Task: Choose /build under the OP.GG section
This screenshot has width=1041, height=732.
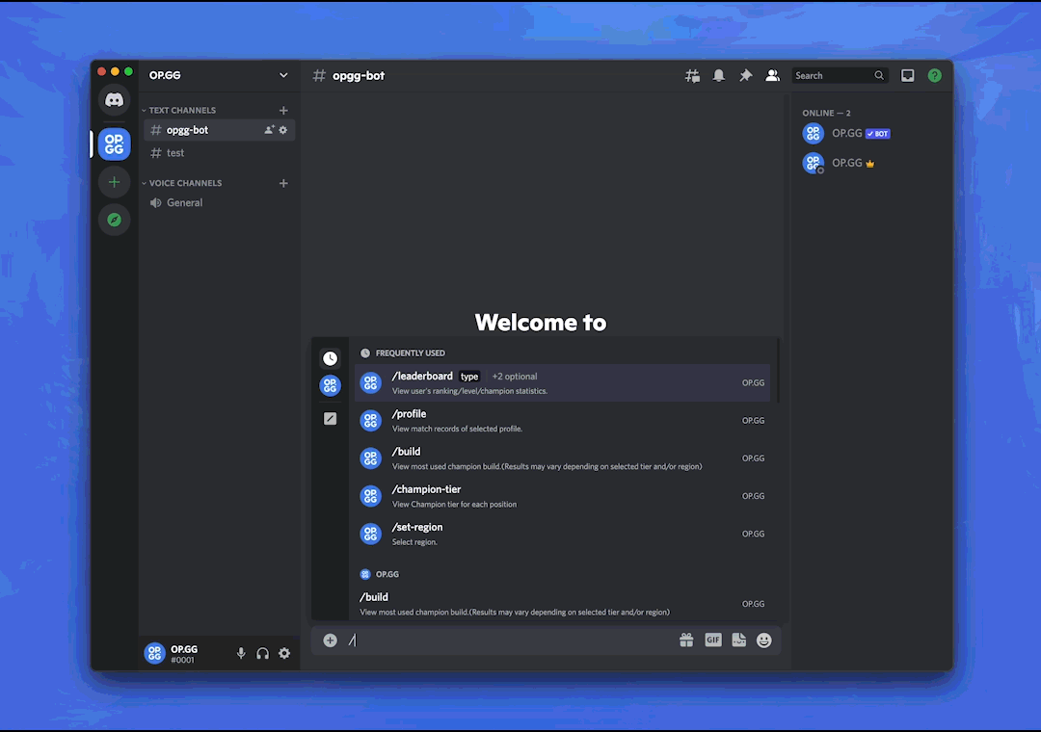Action: (x=562, y=604)
